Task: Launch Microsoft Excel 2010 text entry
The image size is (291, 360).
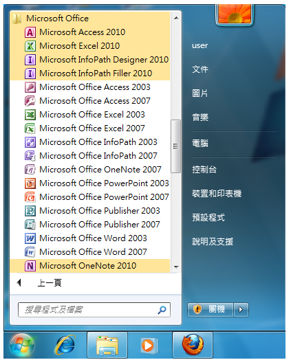Action: point(80,46)
